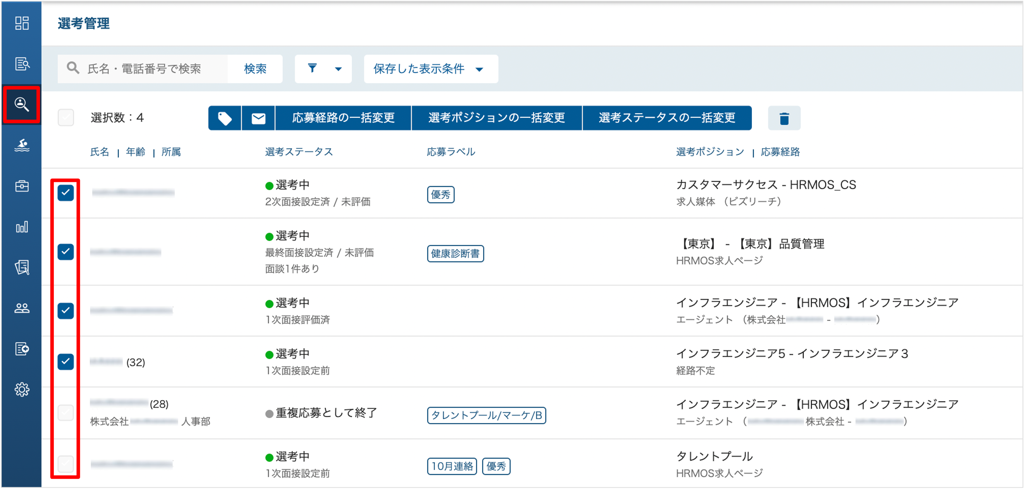Click the bulk email envelope icon
Image resolution: width=1024 pixels, height=489 pixels.
258,118
